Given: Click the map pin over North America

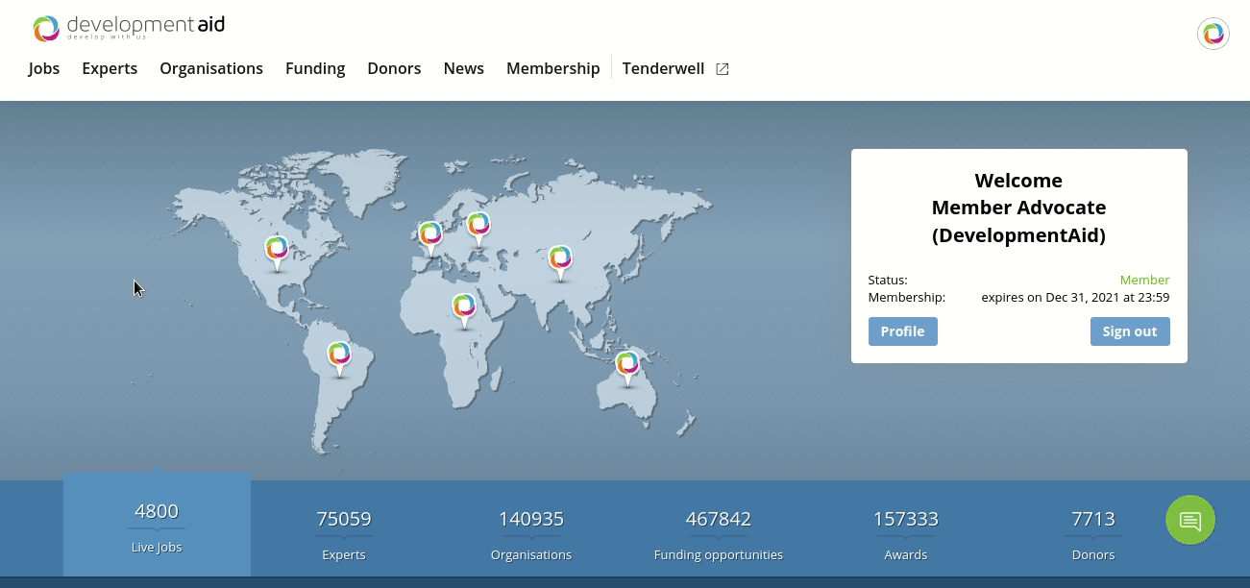Looking at the screenshot, I should click(277, 251).
